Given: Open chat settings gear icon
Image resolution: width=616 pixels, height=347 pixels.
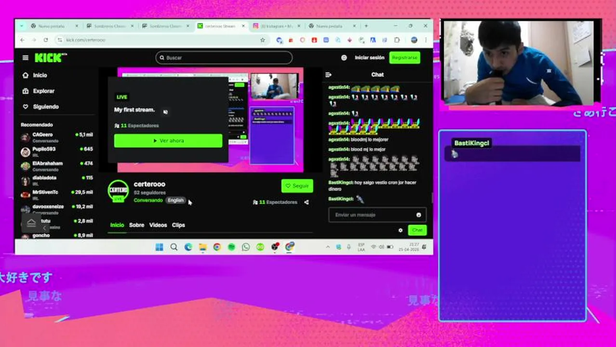Looking at the screenshot, I should 401,230.
